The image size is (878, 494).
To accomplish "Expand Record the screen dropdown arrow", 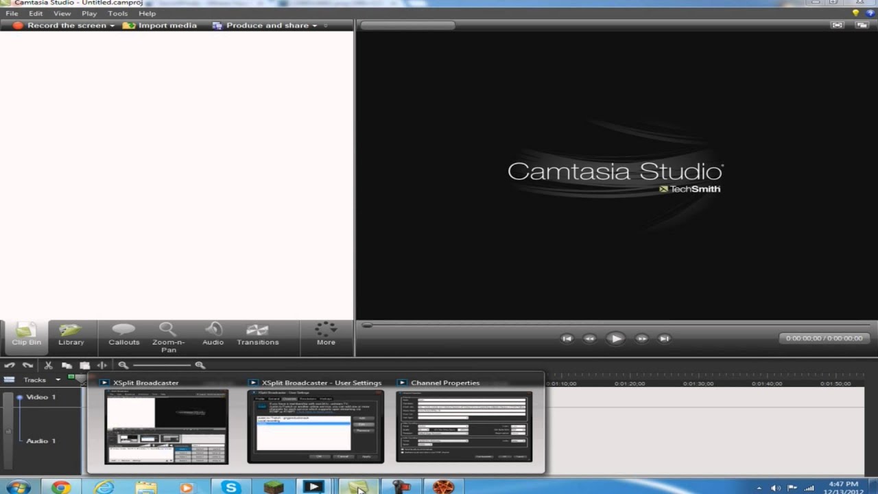I will [x=112, y=26].
